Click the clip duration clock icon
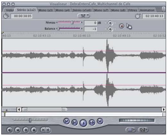This screenshot has width=167, height=135. (6, 16)
